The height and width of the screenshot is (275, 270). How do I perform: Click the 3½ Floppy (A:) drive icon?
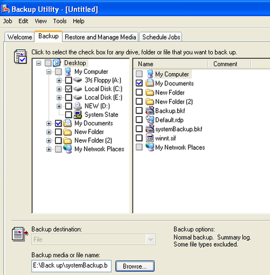[78, 80]
